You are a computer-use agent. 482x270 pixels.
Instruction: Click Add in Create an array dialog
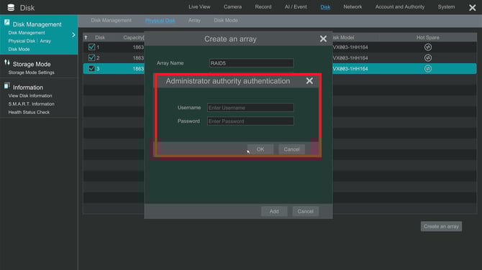coord(274,211)
